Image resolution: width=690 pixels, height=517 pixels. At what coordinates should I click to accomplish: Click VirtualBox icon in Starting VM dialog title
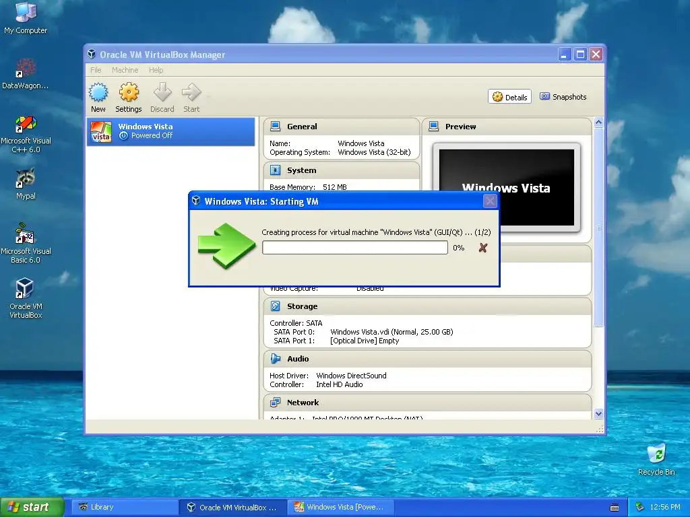click(196, 201)
